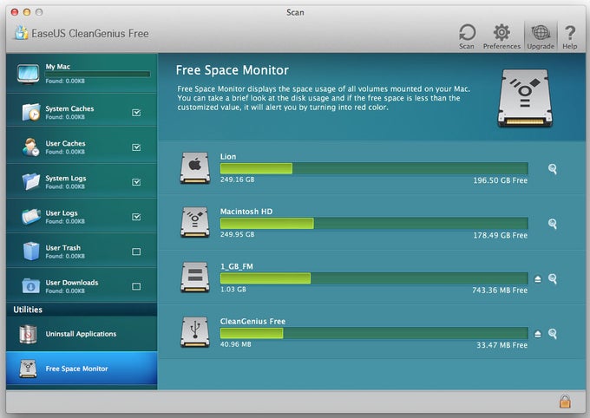Reveal 1_GB_FM with magnifier icon
This screenshot has height=418, width=590.
point(553,278)
